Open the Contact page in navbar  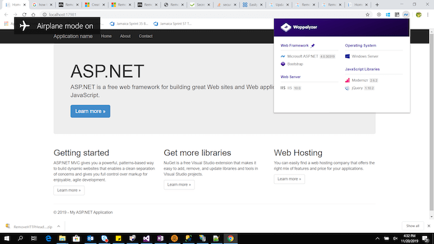[x=146, y=36]
